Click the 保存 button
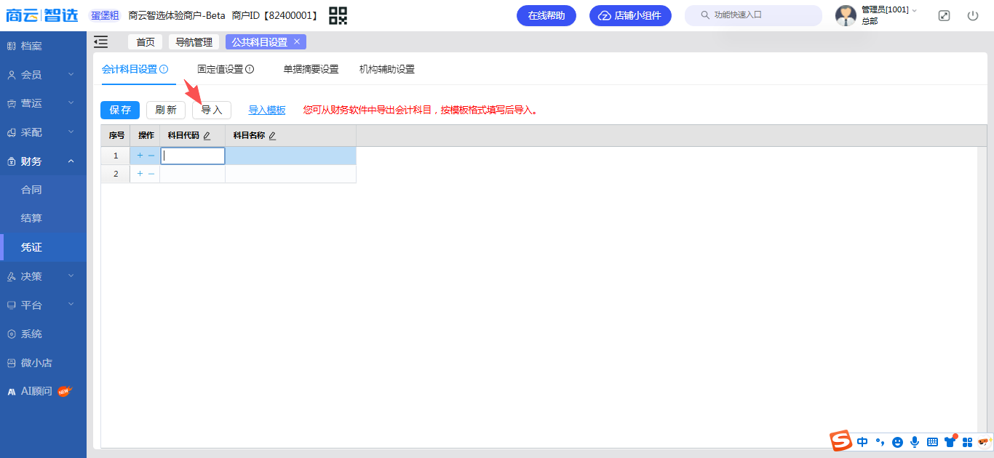Viewport: 994px width, 458px height. point(120,111)
